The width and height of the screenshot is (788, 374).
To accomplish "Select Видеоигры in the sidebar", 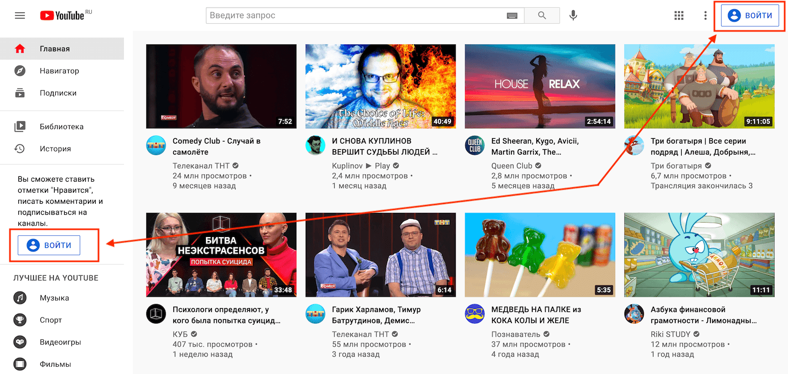I will click(62, 342).
